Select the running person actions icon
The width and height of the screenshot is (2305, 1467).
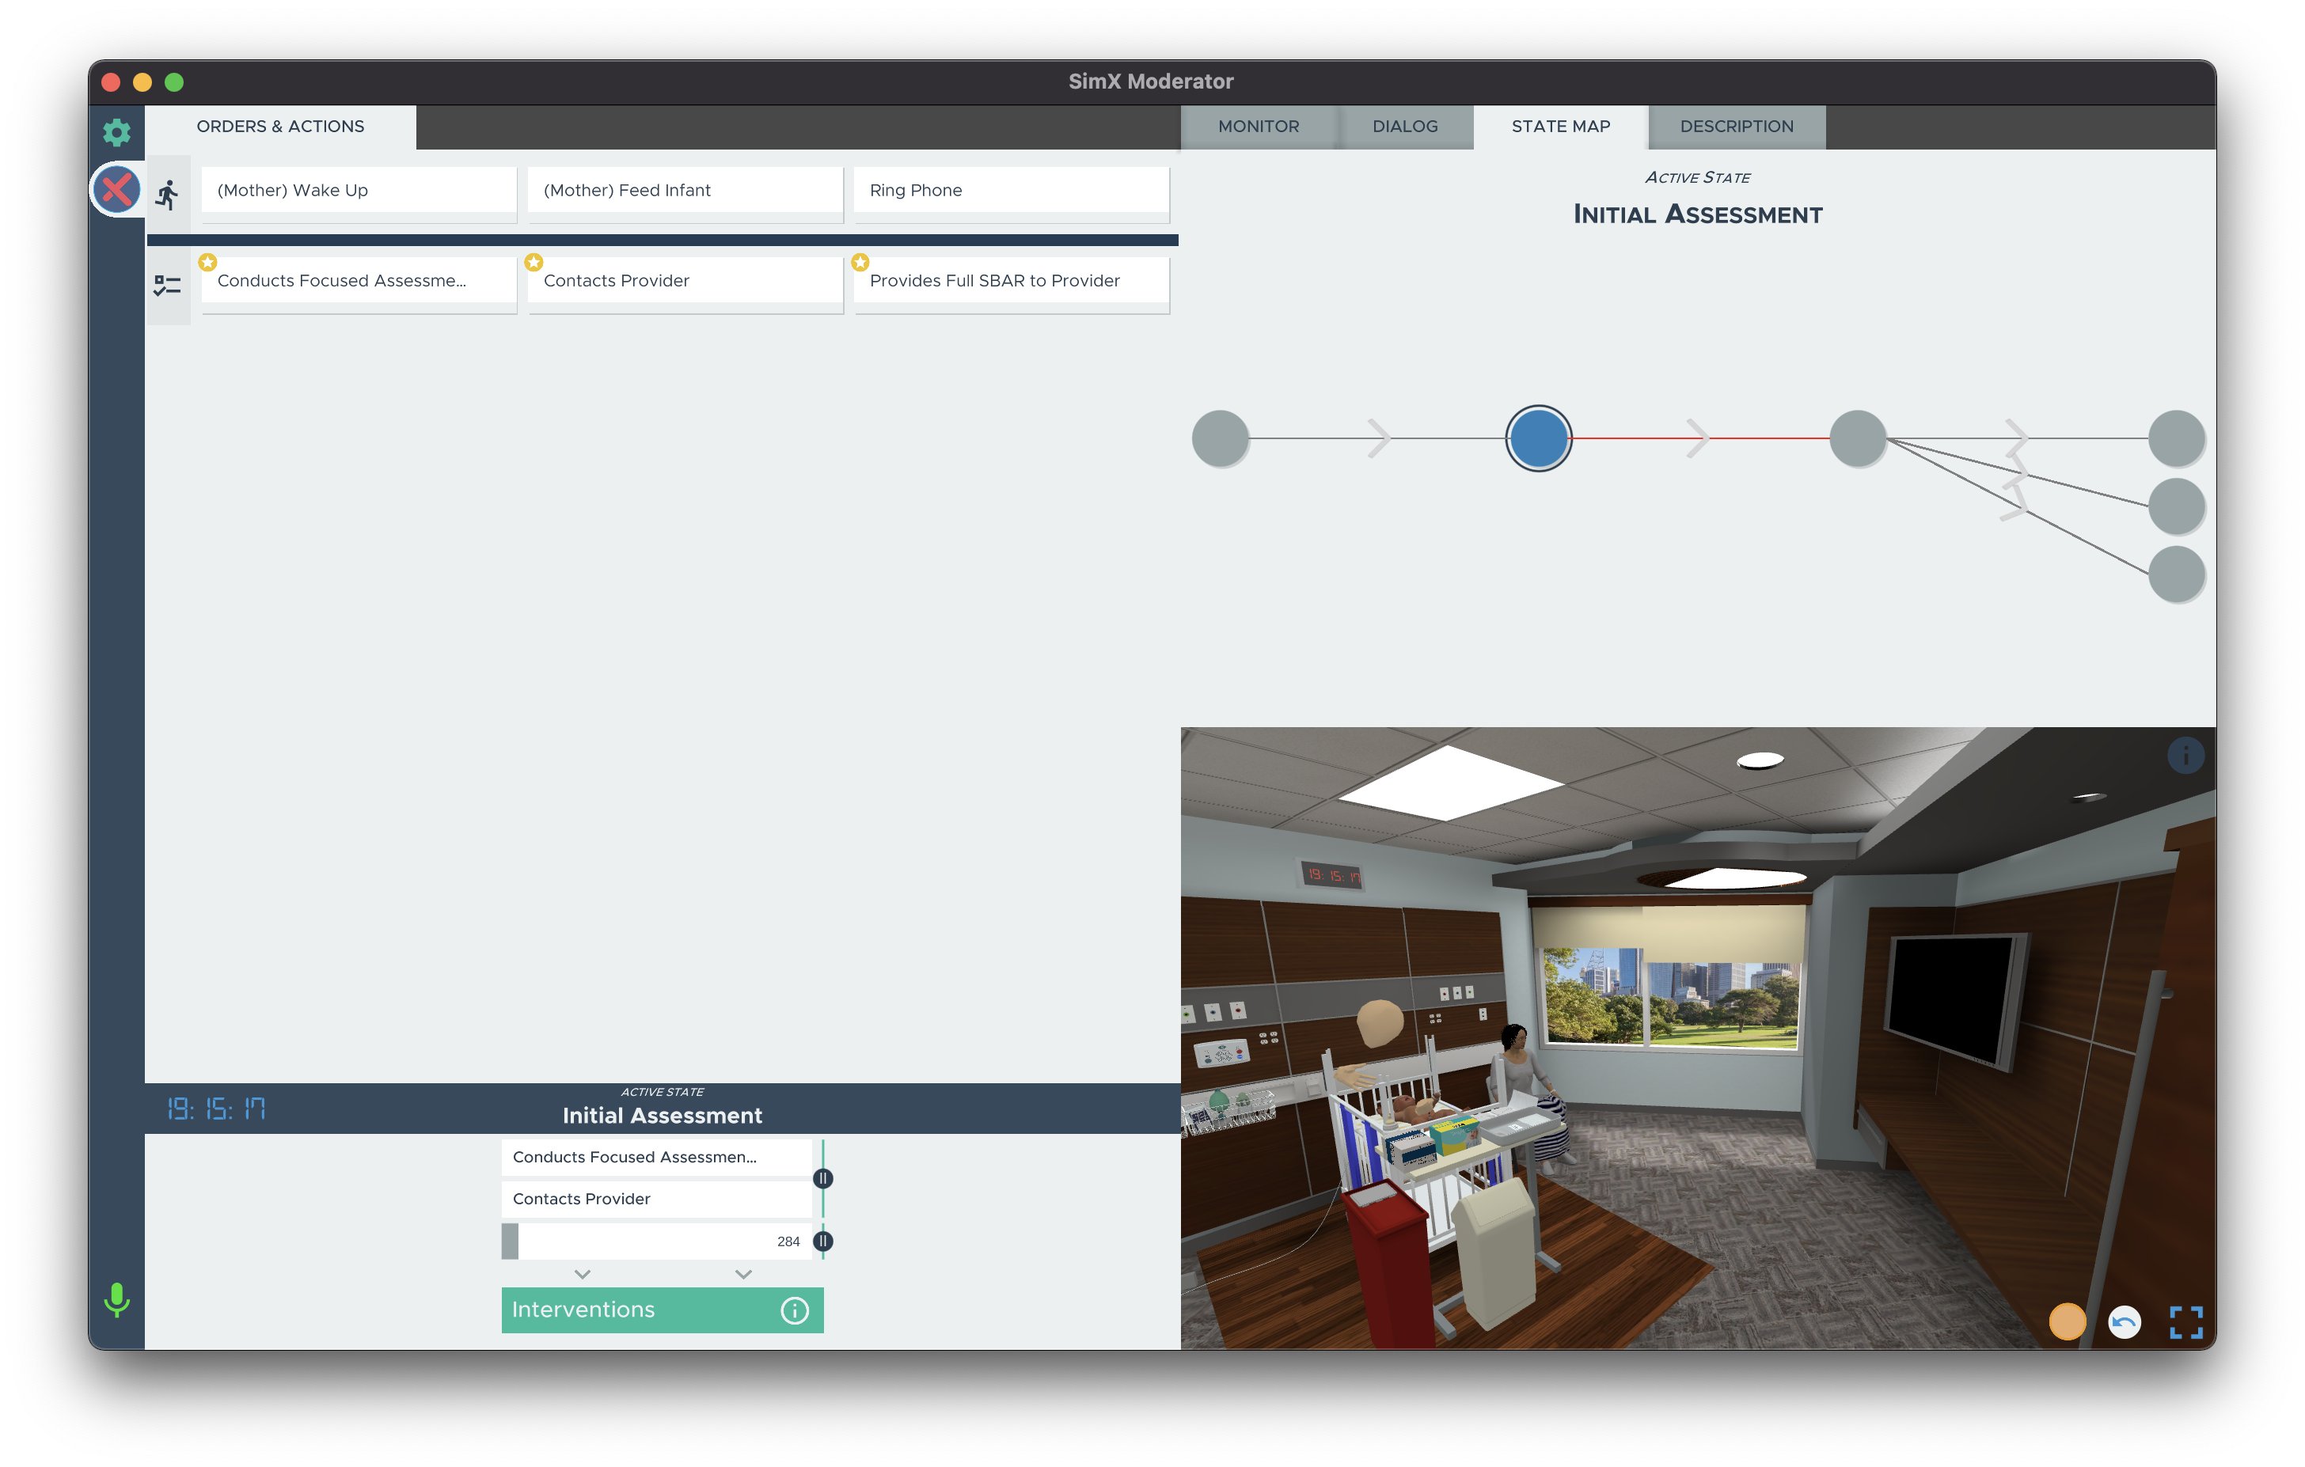tap(168, 195)
